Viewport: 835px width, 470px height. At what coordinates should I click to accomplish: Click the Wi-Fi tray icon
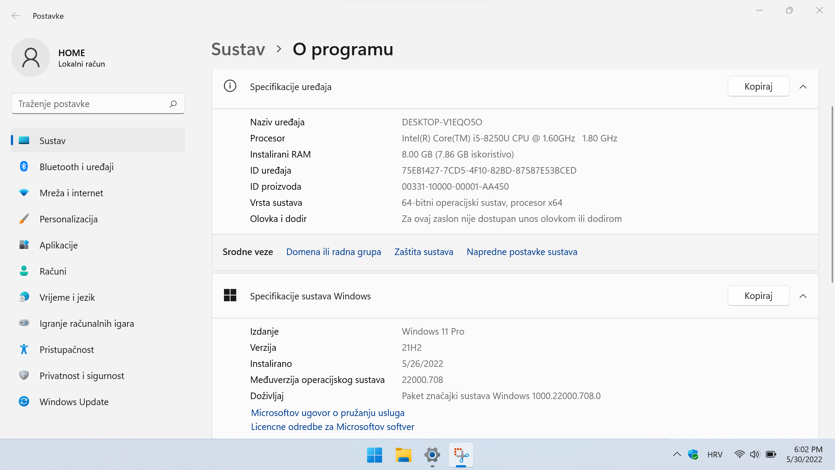(739, 454)
